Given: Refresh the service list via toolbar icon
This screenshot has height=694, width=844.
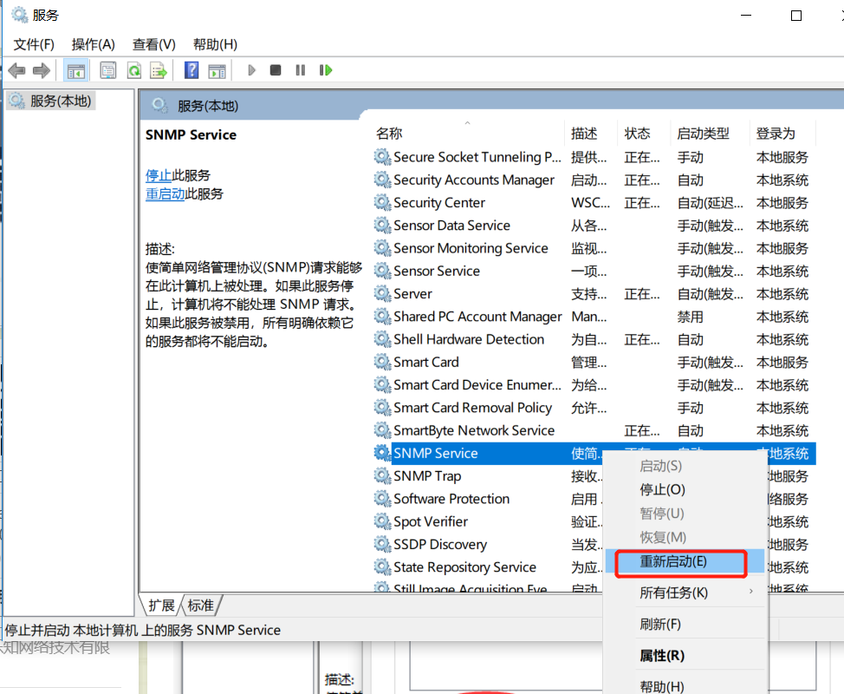Looking at the screenshot, I should [135, 69].
